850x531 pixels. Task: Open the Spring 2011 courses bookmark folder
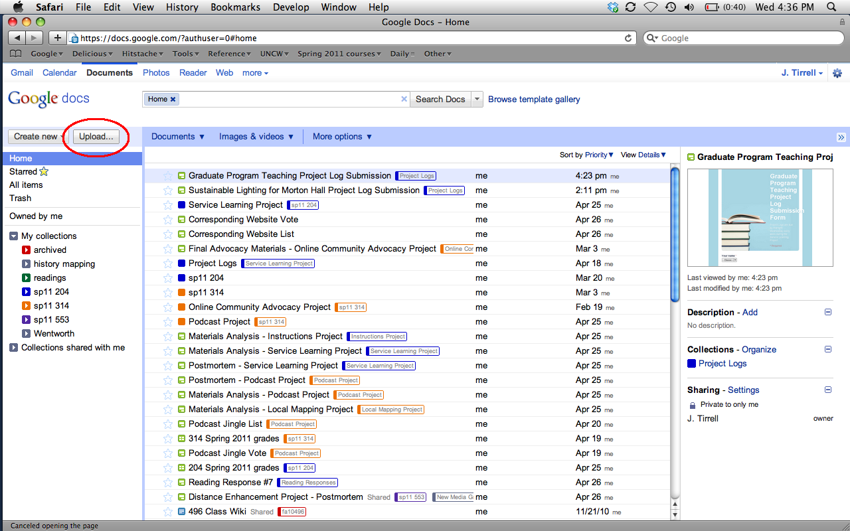tap(339, 54)
